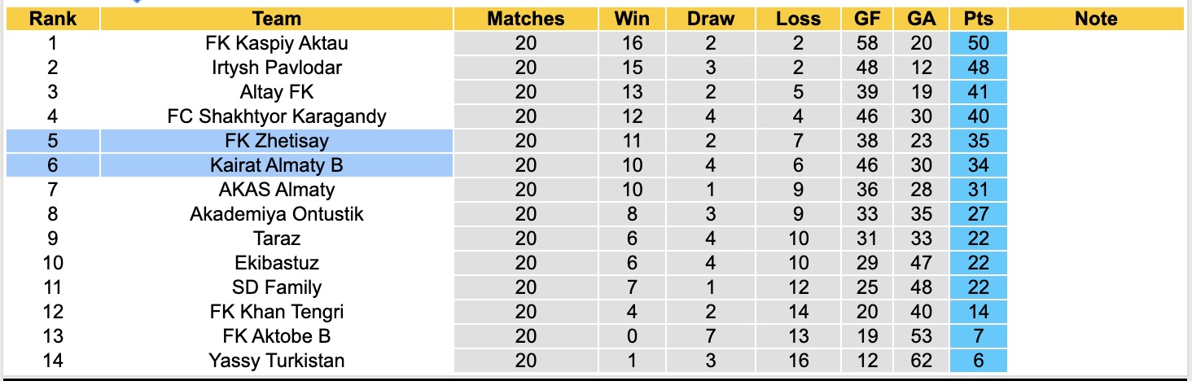Click FC Shakhtyor Karagandy in the table
The image size is (1192, 381).
pyautogui.click(x=276, y=116)
